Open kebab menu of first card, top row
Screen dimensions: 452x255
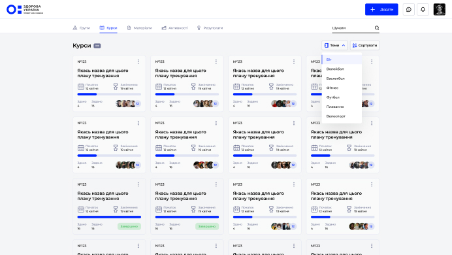pyautogui.click(x=138, y=61)
